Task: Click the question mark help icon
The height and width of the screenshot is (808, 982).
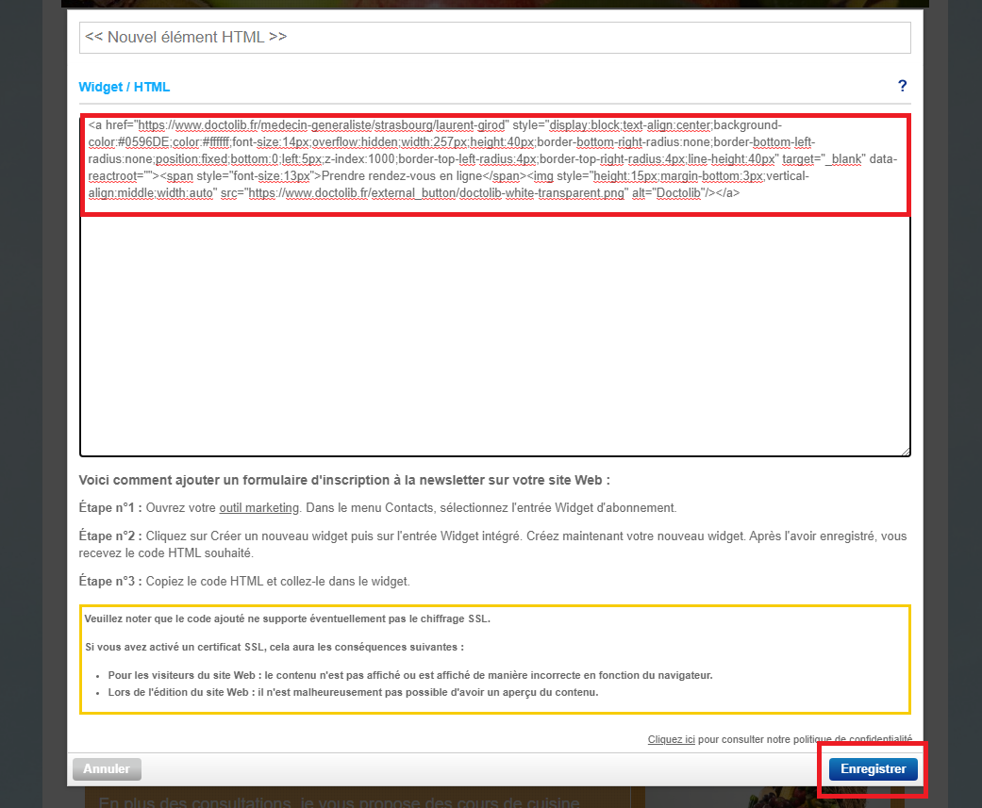Action: (902, 87)
